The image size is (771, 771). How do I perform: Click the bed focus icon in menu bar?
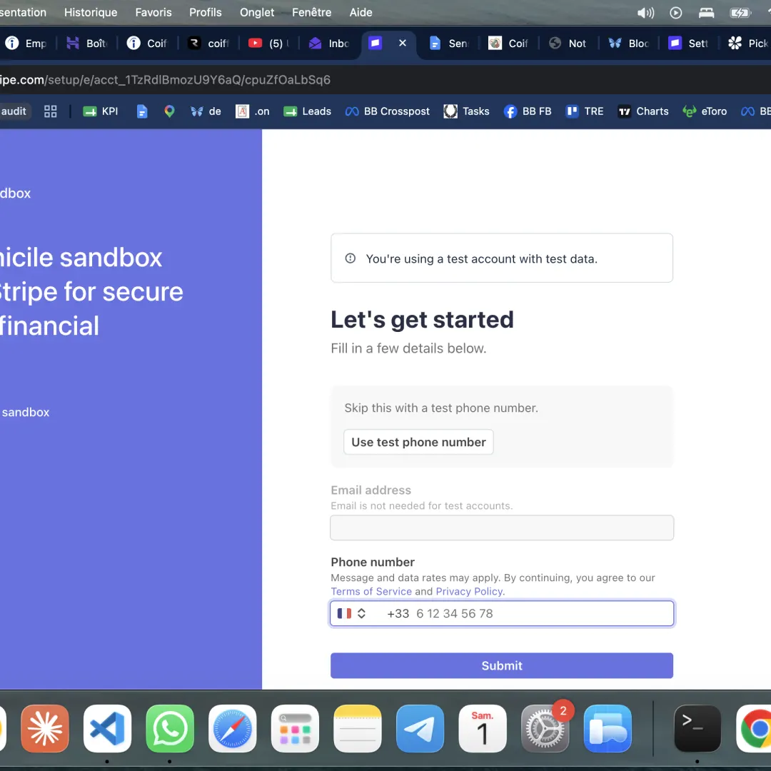click(706, 13)
